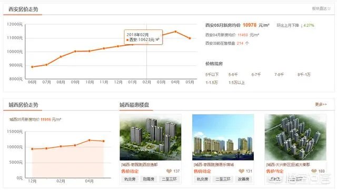This screenshot has width=337, height=190.
Task: Select the 城西最惠楼盘 tab header
Action: point(134,105)
